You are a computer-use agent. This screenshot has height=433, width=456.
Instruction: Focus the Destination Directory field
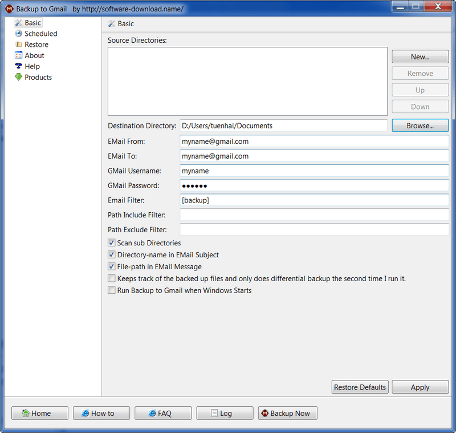click(283, 126)
